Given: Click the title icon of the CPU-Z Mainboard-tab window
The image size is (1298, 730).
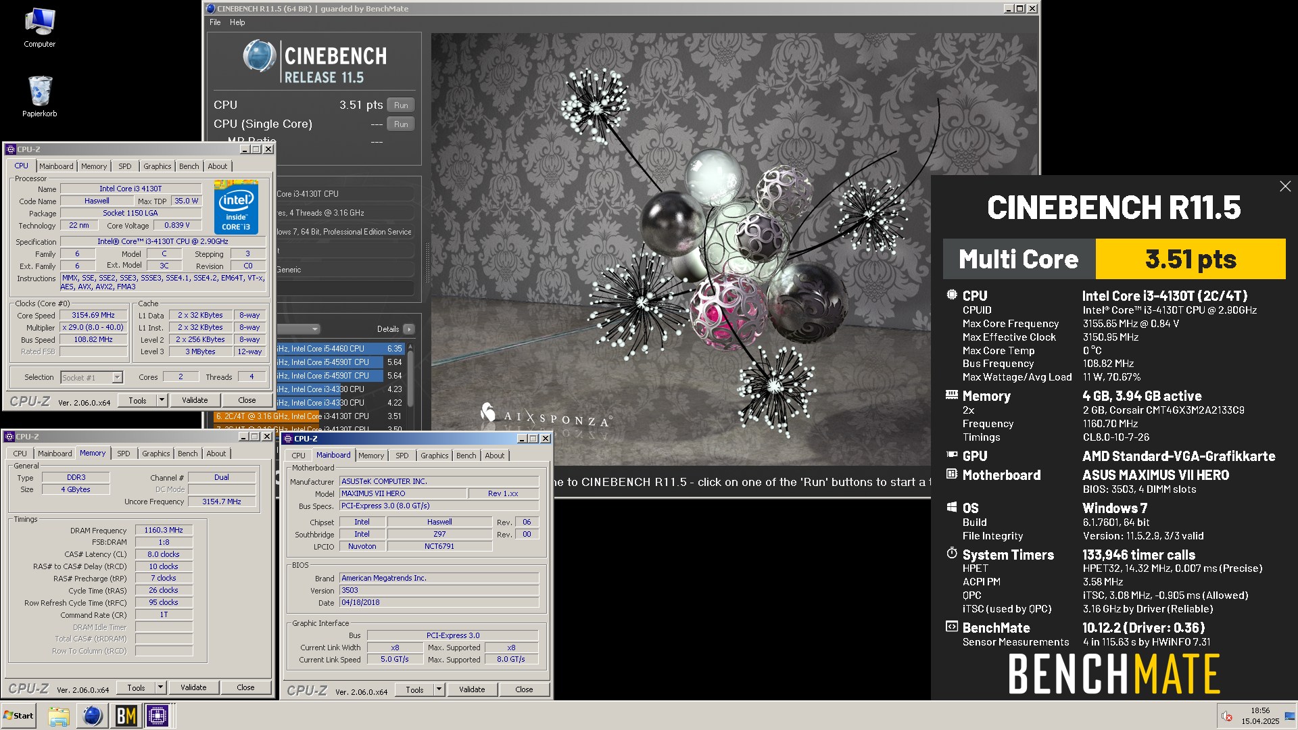Looking at the screenshot, I should (288, 439).
